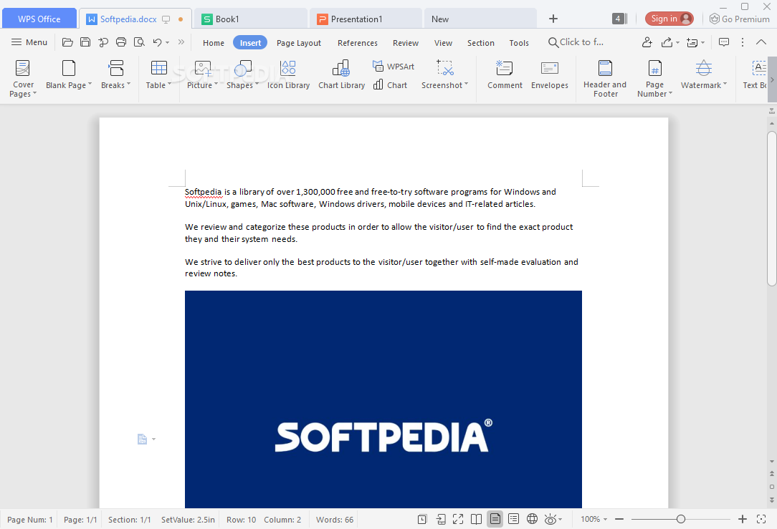Edit Header and Footer
The height and width of the screenshot is (529, 777).
[605, 78]
